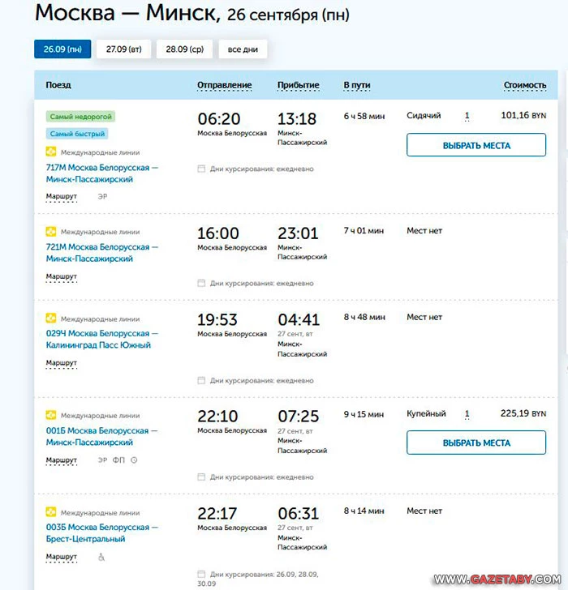
Task: Expand the Маршрут details for train 029Ч
Action: pos(62,363)
